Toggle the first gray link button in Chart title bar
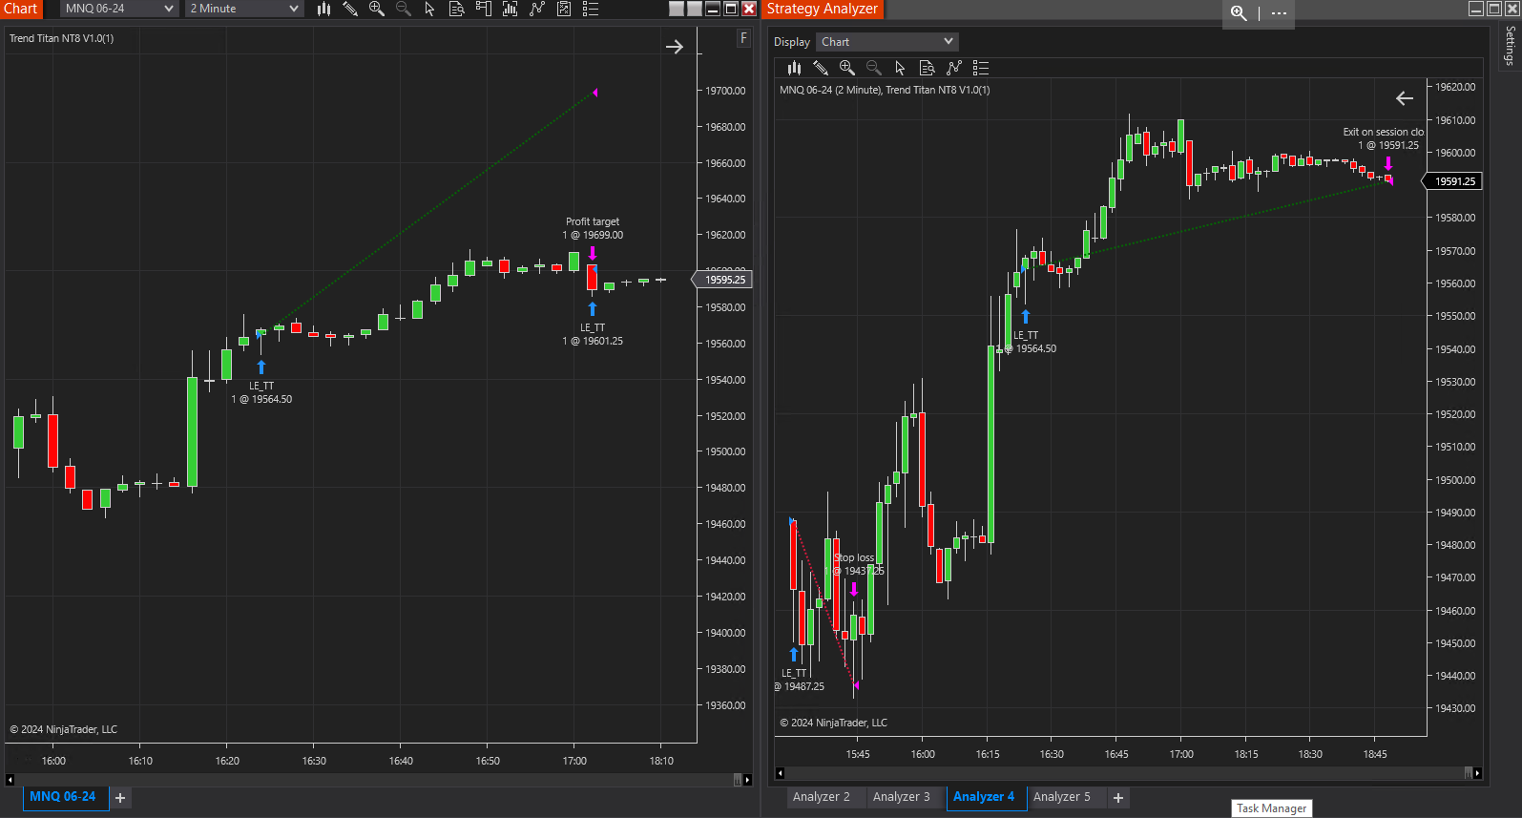1522x818 pixels. (677, 9)
